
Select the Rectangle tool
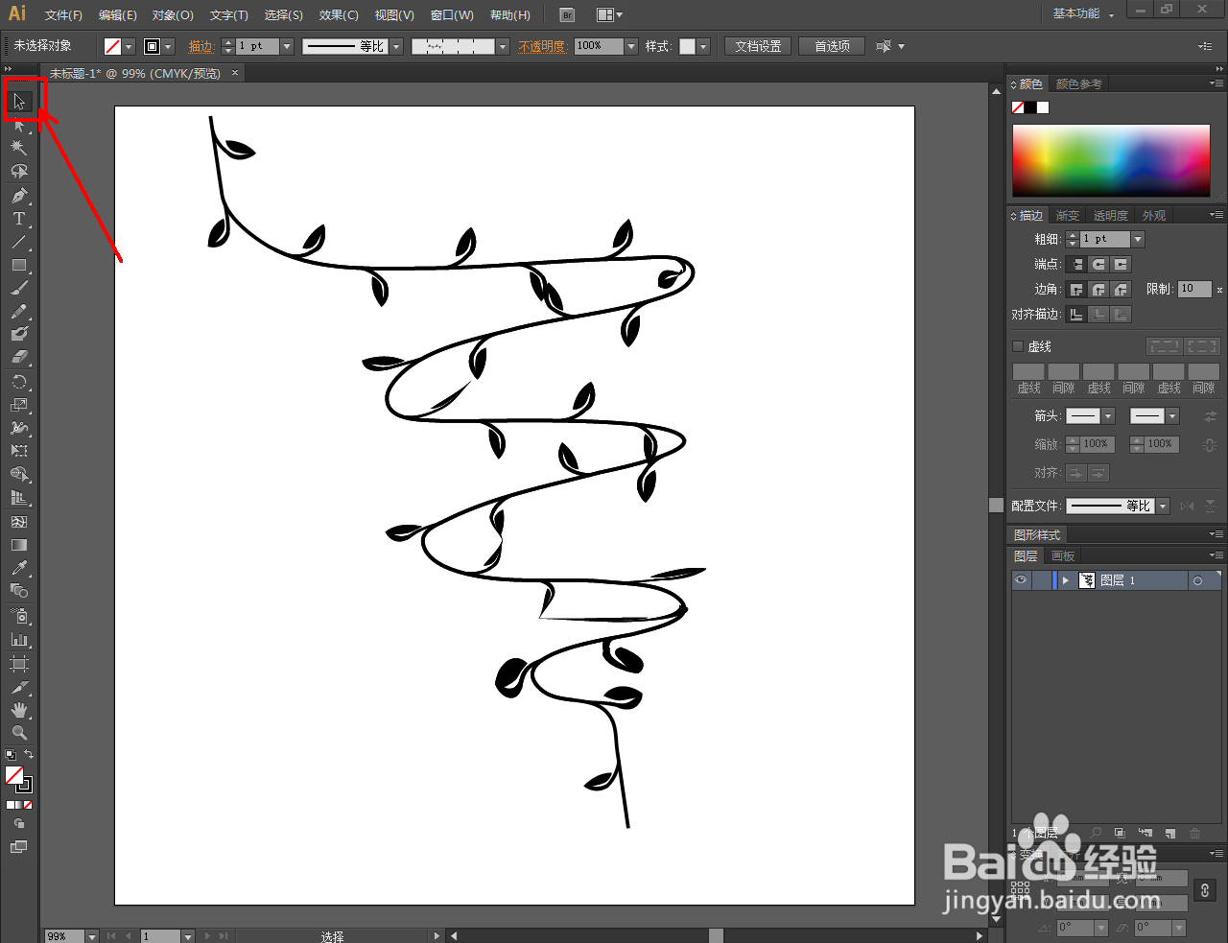(19, 265)
